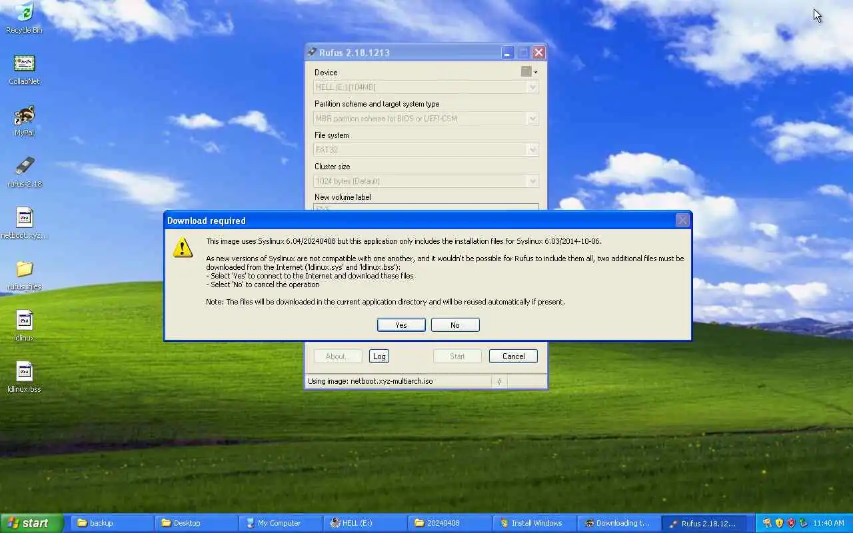Expand the Partition scheme dropdown
The height and width of the screenshot is (533, 853).
532,118
